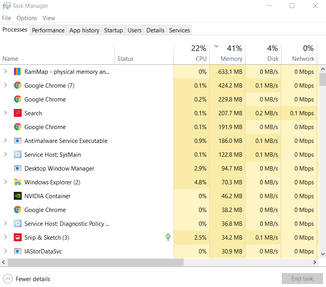Click the vertical scrollbar thumb
This screenshot has height=287, width=326.
[323, 79]
